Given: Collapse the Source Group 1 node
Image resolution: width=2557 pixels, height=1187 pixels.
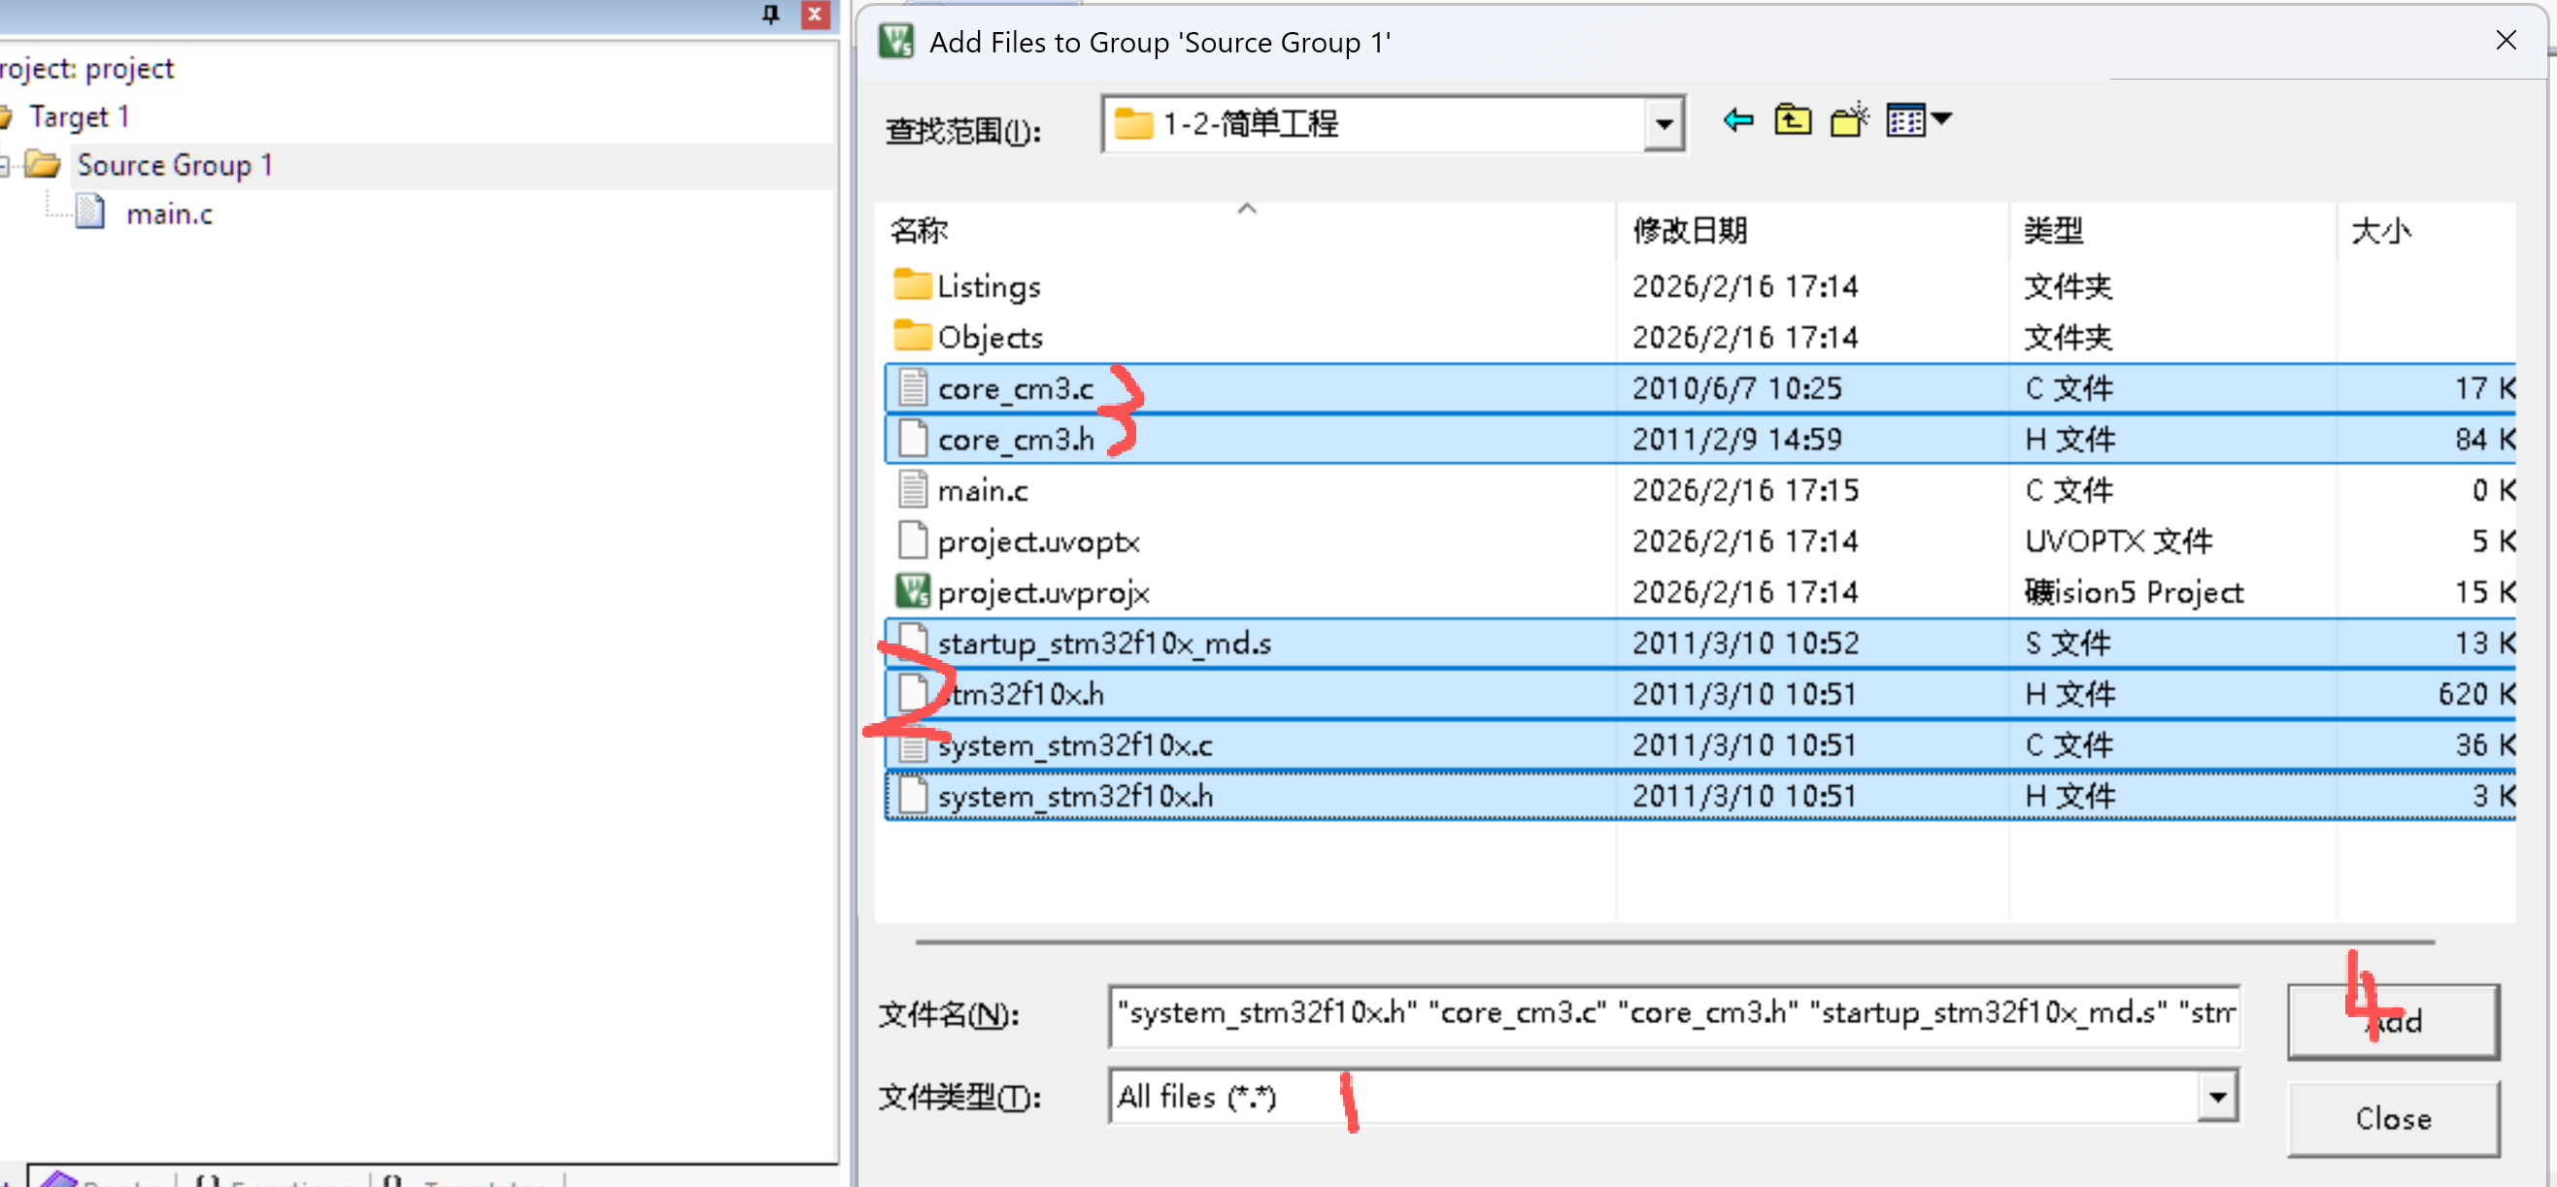Looking at the screenshot, I should [x=4, y=166].
